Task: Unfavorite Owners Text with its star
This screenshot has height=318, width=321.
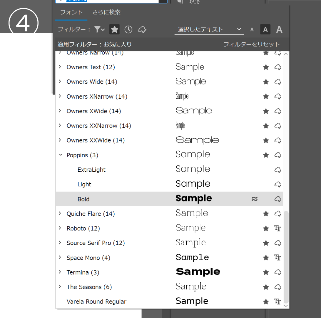Action: coord(266,67)
